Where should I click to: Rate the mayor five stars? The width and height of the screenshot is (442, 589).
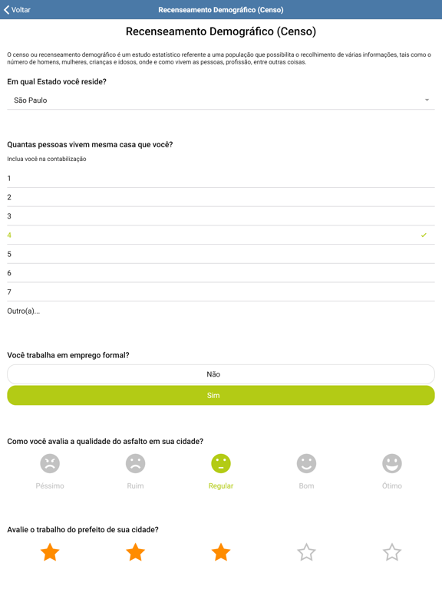(392, 552)
